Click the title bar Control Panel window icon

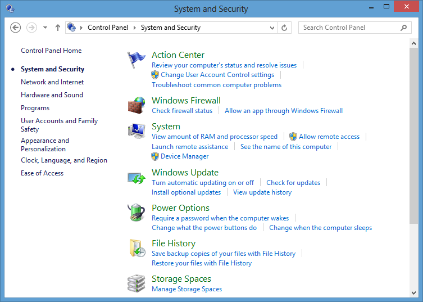[x=10, y=8]
